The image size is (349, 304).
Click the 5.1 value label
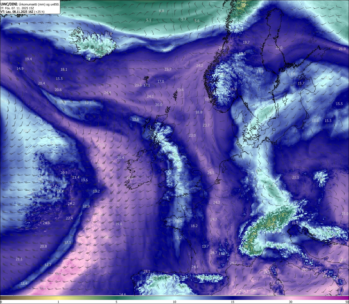pyautogui.click(x=149, y=20)
